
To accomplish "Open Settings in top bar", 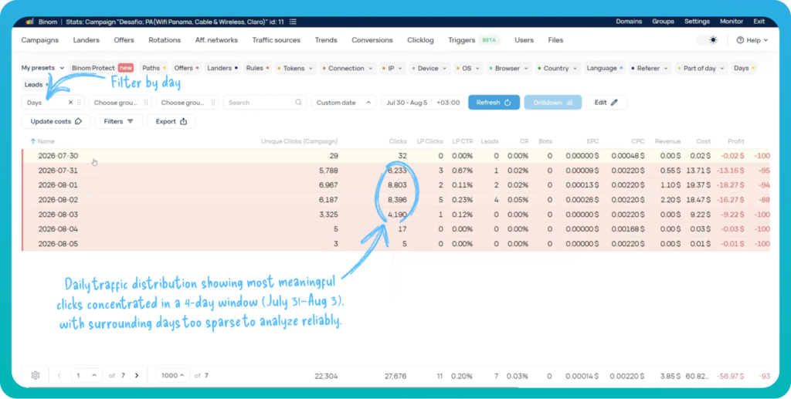I will coord(697,22).
